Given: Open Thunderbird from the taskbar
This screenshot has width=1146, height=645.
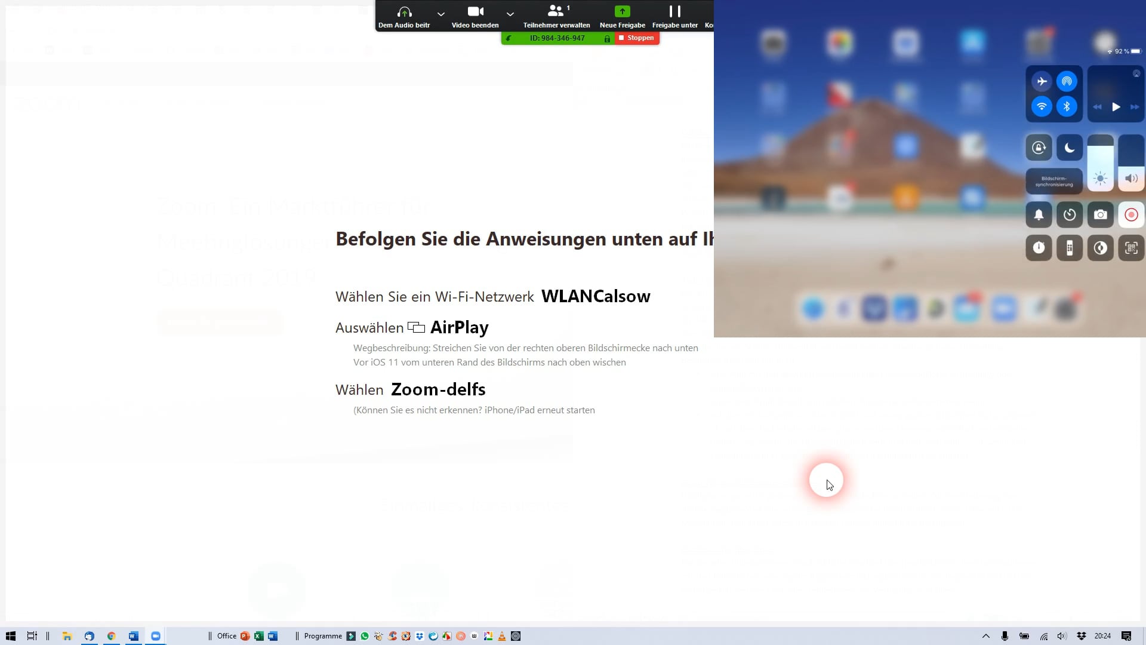Looking at the screenshot, I should [x=89, y=636].
